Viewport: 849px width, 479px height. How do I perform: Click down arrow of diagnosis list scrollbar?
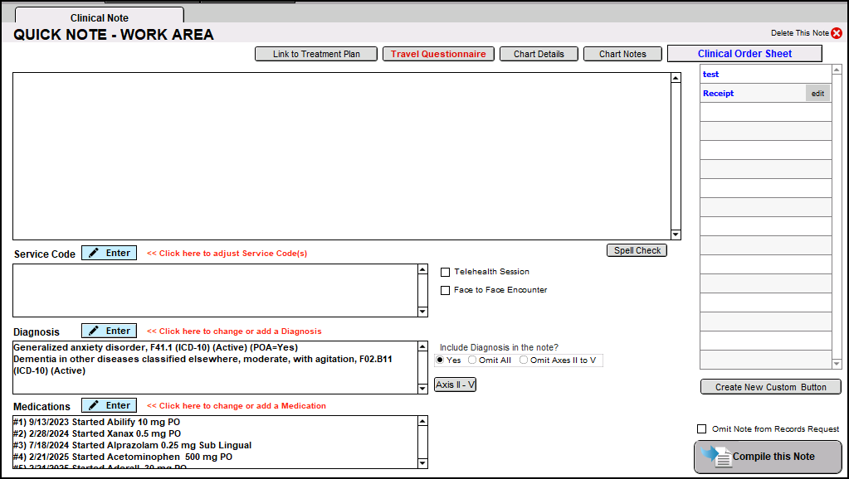(x=422, y=389)
